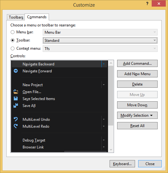The width and height of the screenshot is (168, 173).
Task: Open the Standard toolbar dropdown
Action: 100,40
